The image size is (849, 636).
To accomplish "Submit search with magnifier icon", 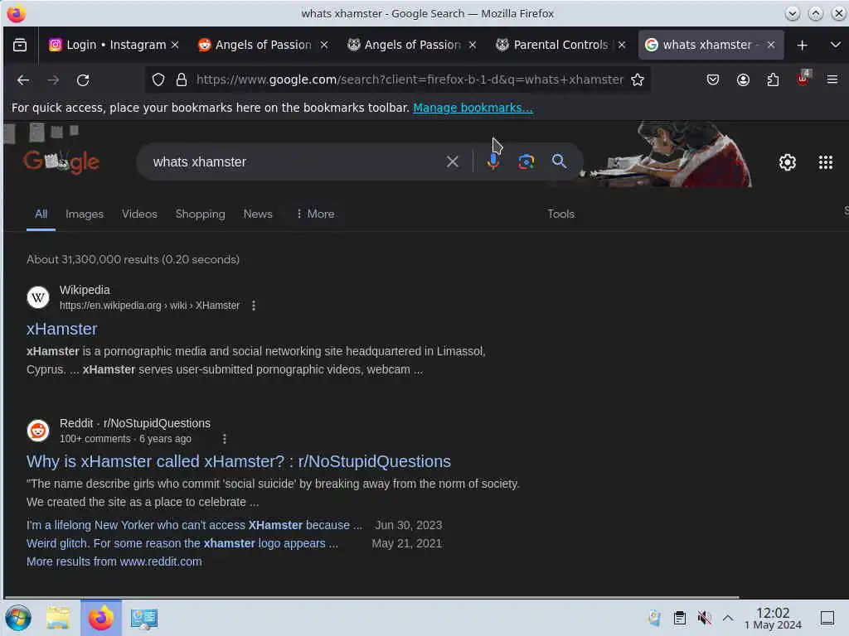I will tap(559, 161).
